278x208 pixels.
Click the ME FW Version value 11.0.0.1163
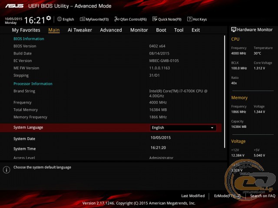[x=159, y=68]
